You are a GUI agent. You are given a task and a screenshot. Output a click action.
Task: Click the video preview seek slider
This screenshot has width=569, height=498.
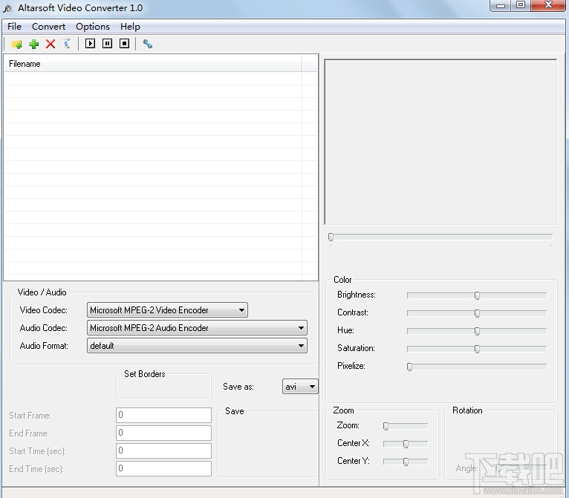point(440,237)
